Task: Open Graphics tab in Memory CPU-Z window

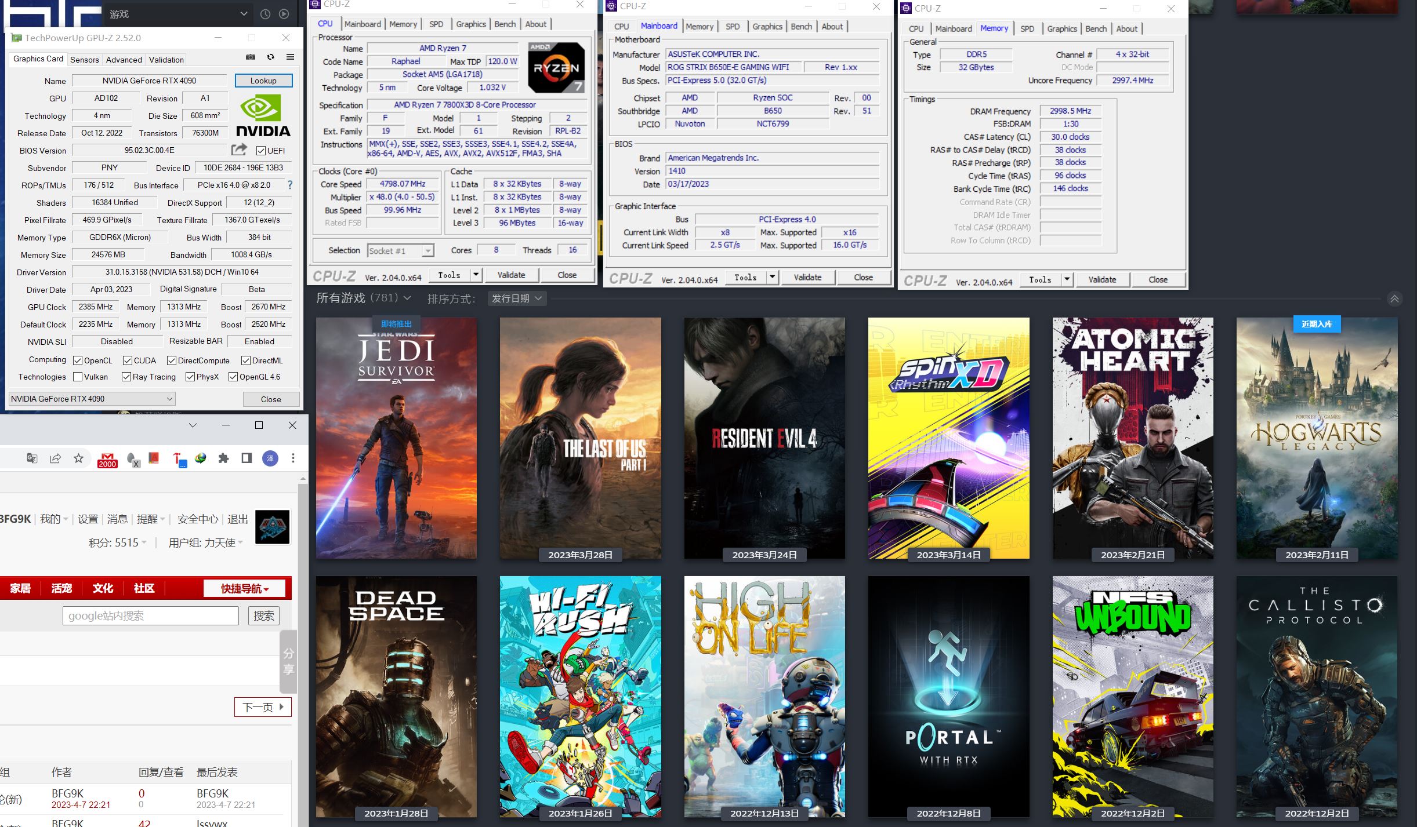Action: coord(1062,29)
